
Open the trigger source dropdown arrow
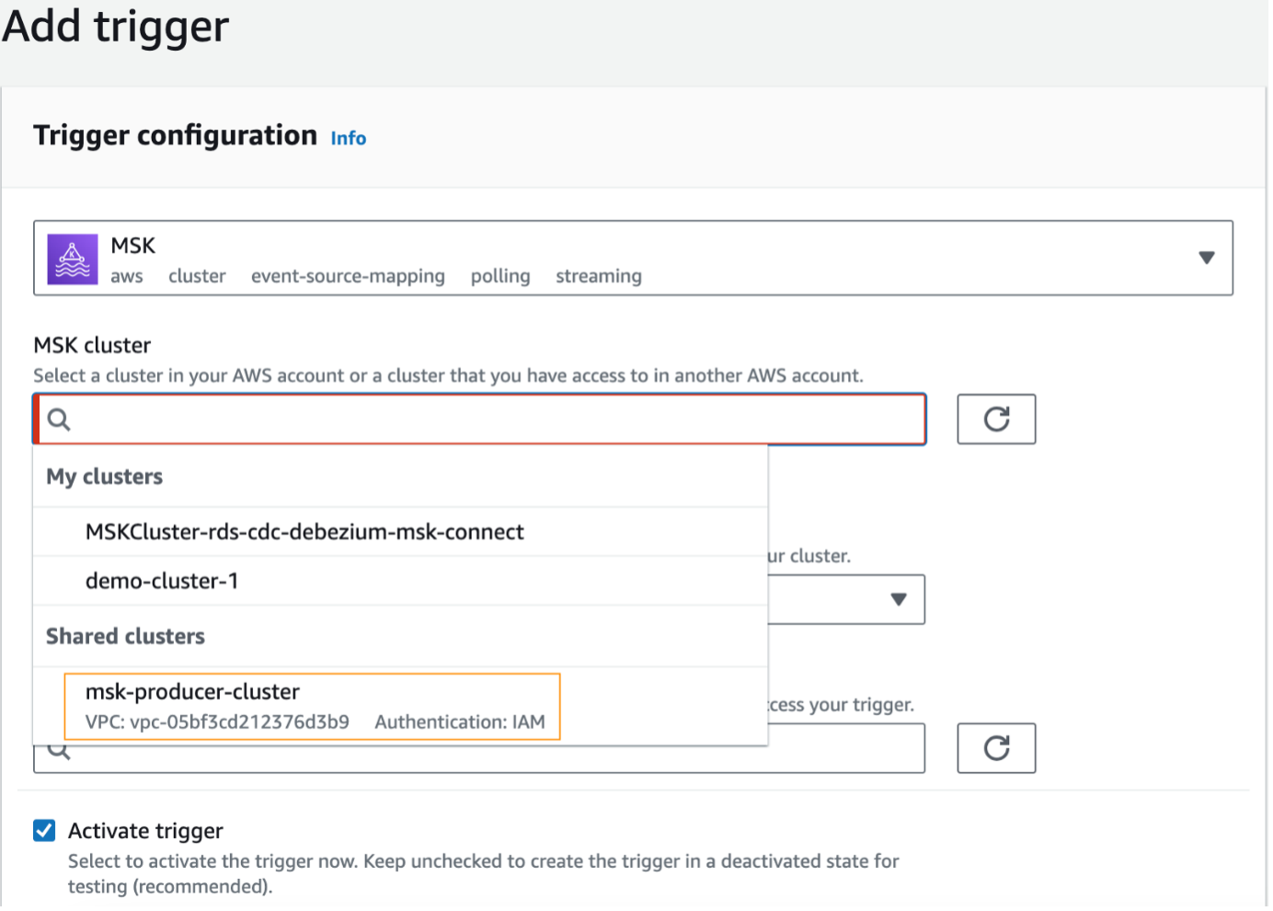1206,259
